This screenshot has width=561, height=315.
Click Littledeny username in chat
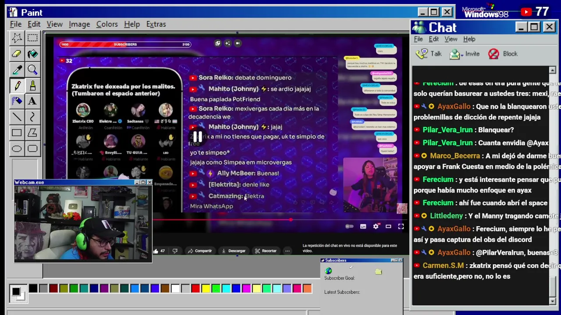tap(446, 216)
